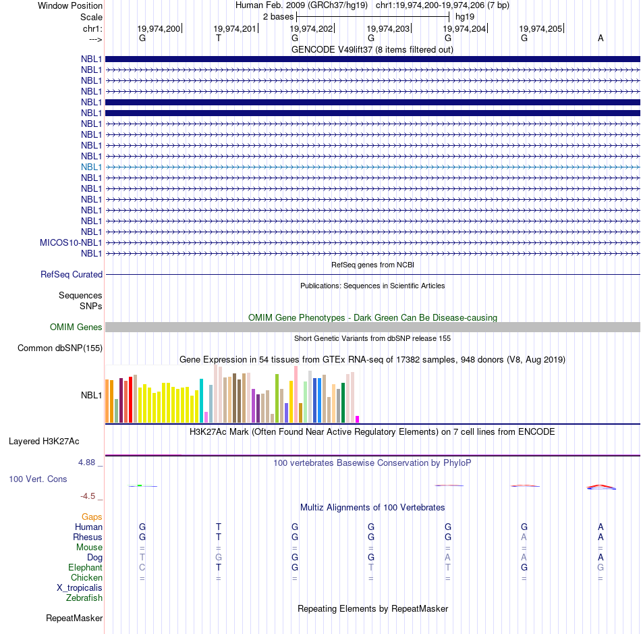This screenshot has width=641, height=634.
Task: Click the coordinate label 19,974,201
Action: [235, 28]
